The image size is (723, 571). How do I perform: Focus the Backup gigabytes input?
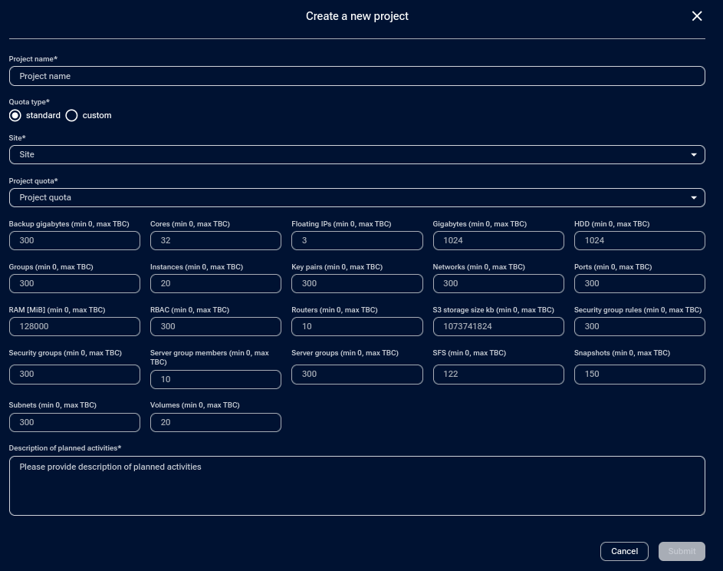(74, 240)
